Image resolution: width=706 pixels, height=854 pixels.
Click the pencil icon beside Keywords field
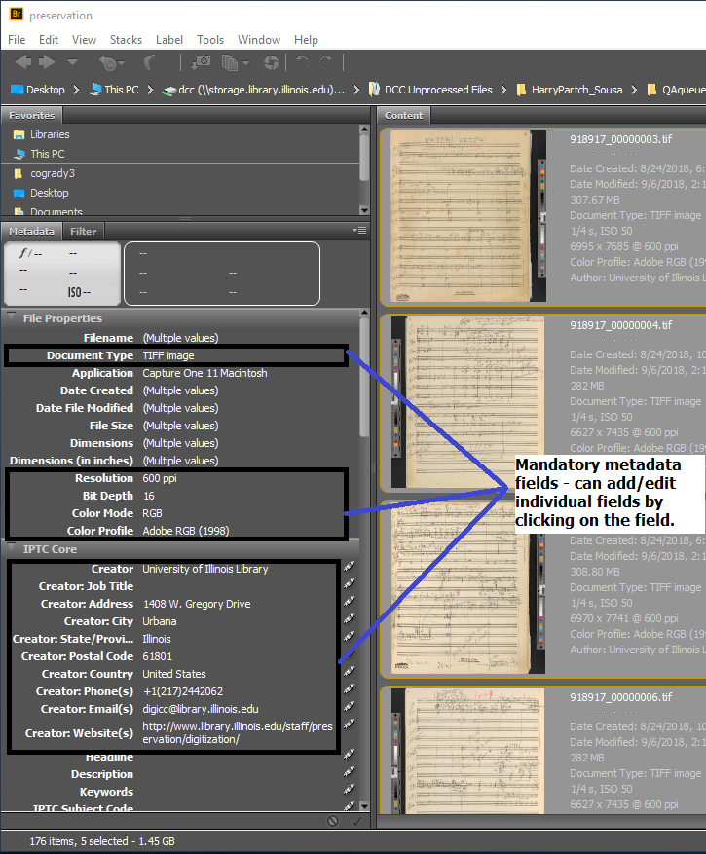coord(349,792)
